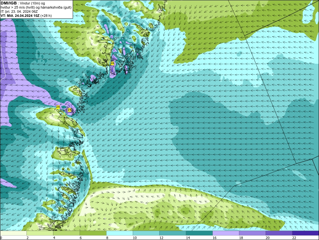Choose the 14–16 m/s dark teal swatch
This screenshot has height=240, width=319.
199,233
